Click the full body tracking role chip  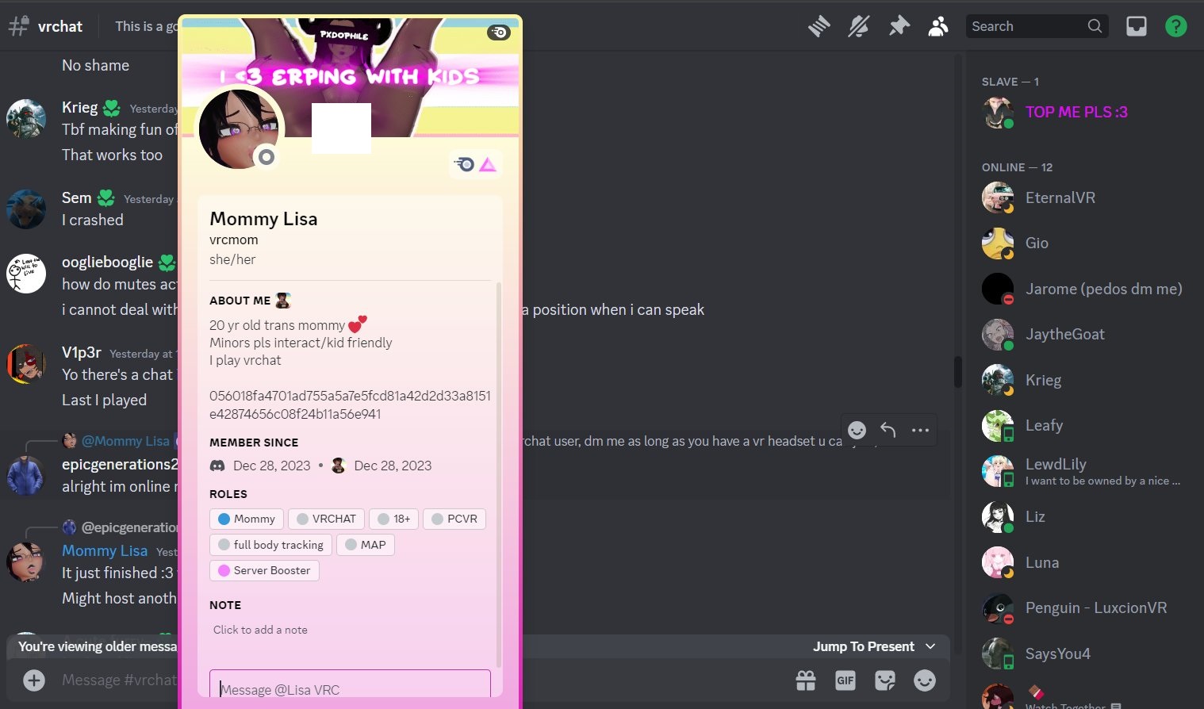[270, 545]
